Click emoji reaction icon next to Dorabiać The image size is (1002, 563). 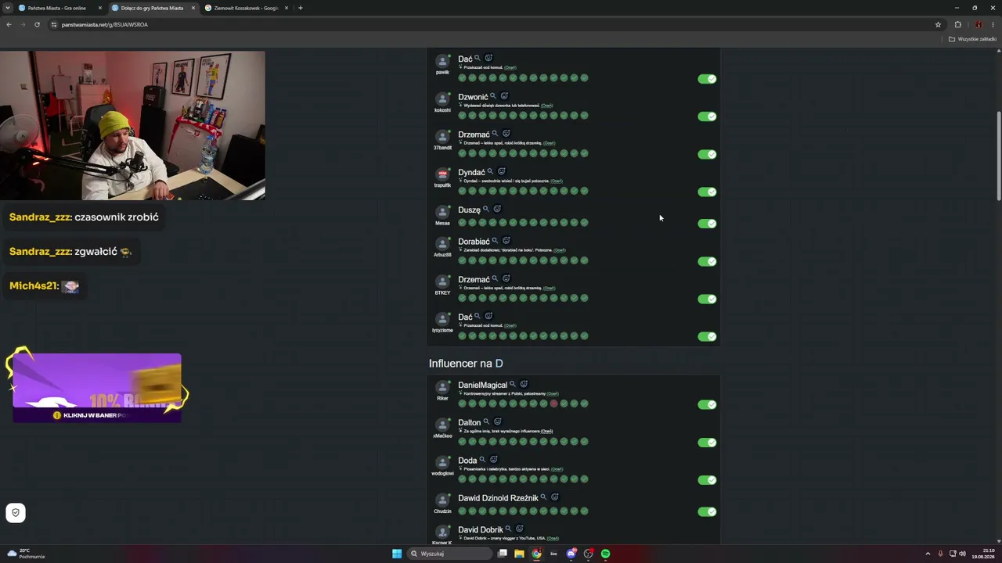[506, 241]
